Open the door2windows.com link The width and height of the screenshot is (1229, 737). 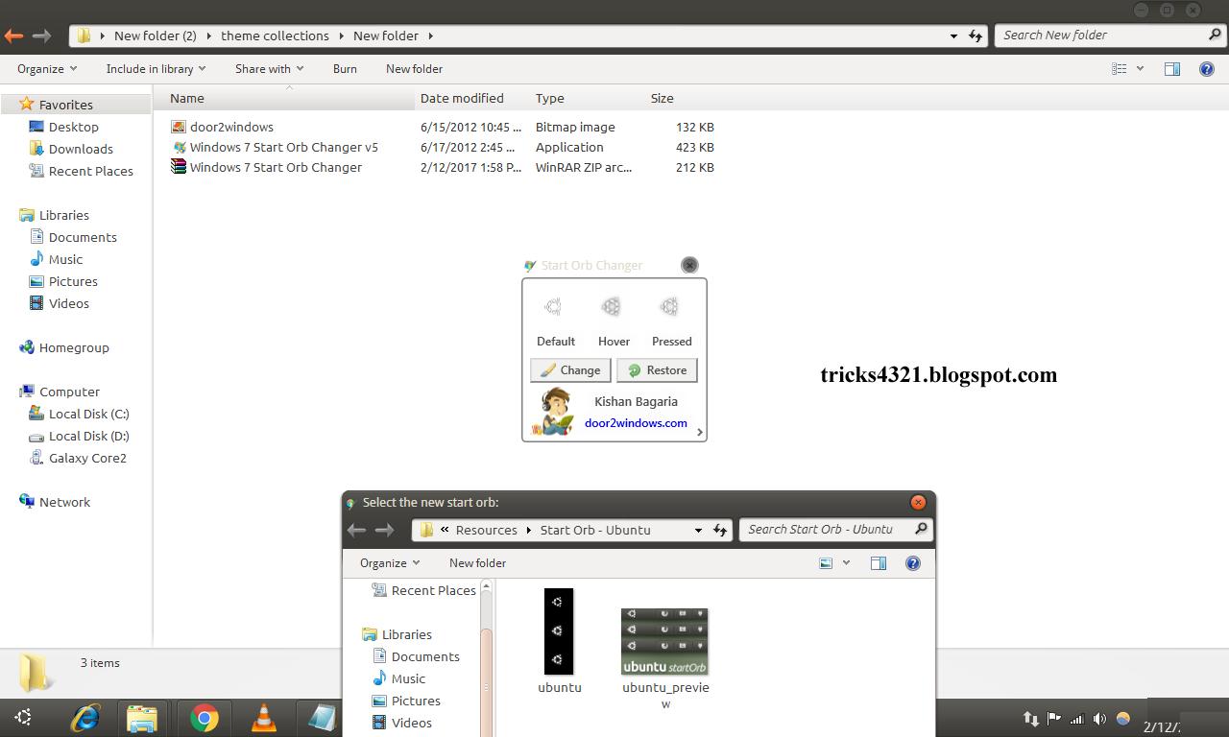click(x=636, y=423)
